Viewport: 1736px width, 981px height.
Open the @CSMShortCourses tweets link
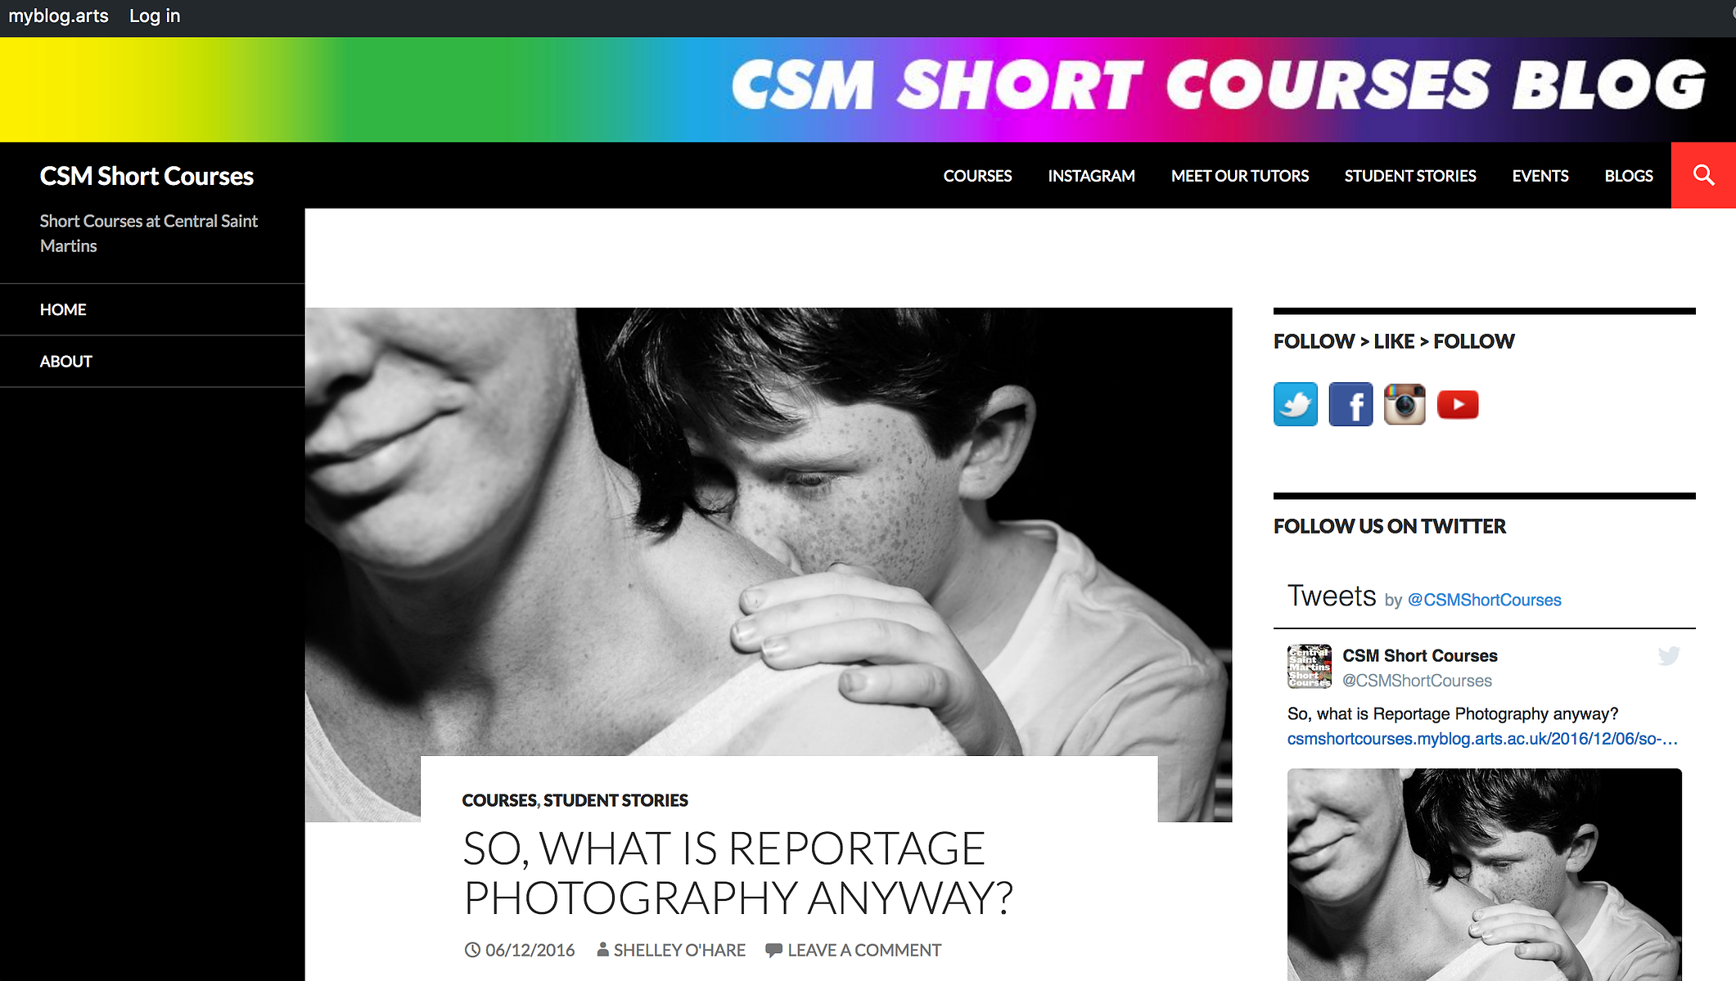(1484, 600)
